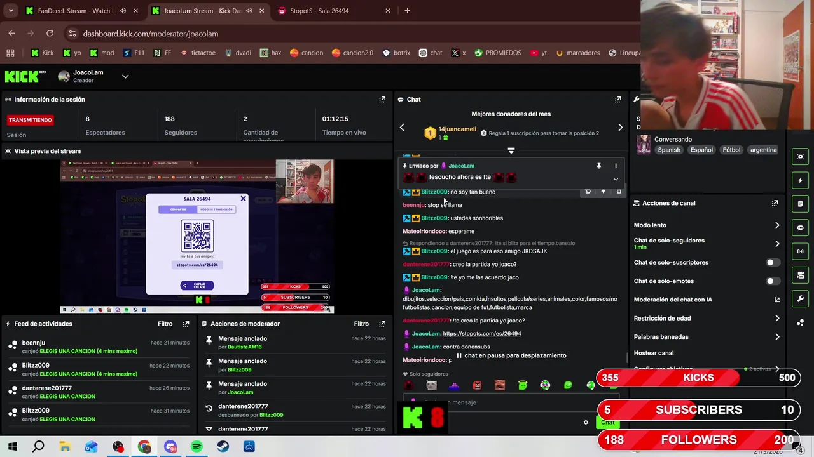The height and width of the screenshot is (457, 814).
Task: Click the Spanish tag
Action: 668,150
